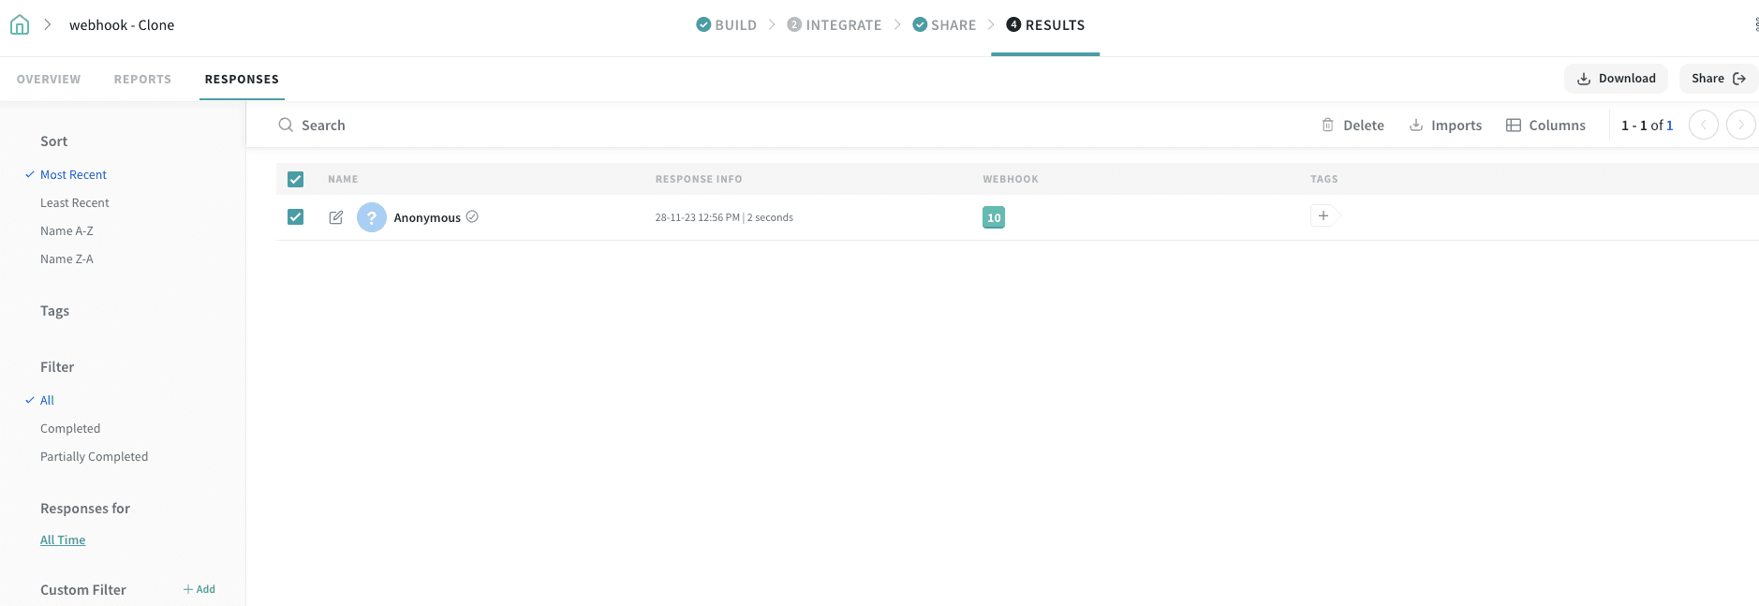
Task: Click the Share button at top right
Action: (1718, 79)
